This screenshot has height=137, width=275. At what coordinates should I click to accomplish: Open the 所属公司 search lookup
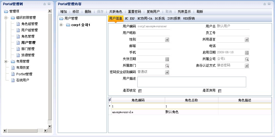(247, 59)
